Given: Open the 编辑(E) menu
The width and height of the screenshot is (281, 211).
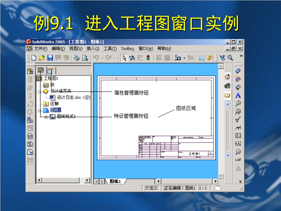Looking at the screenshot, I should (58, 48).
